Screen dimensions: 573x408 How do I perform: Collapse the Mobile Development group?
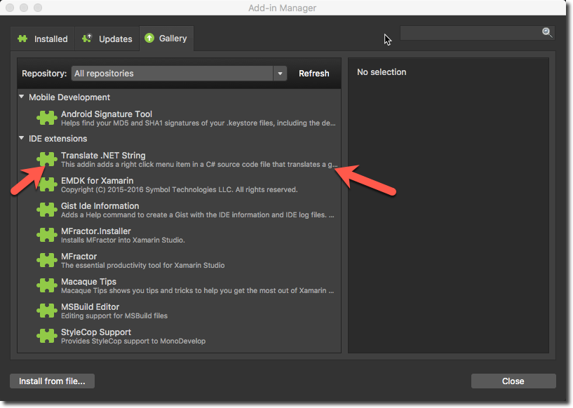pos(22,97)
